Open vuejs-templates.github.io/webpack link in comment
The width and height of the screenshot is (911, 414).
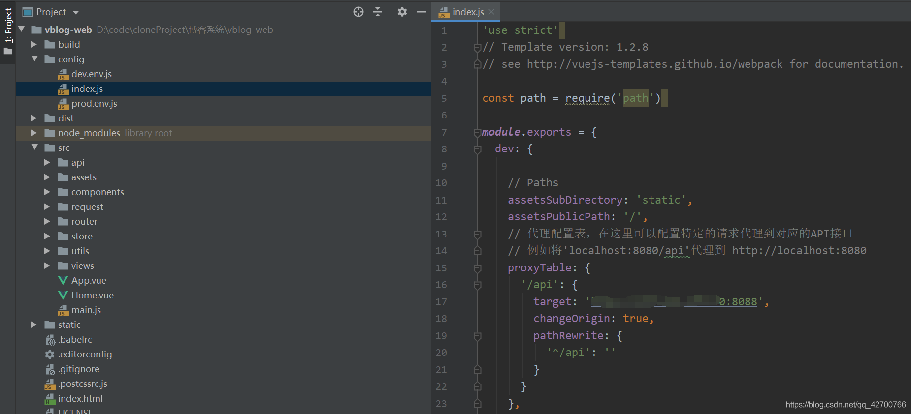(654, 64)
